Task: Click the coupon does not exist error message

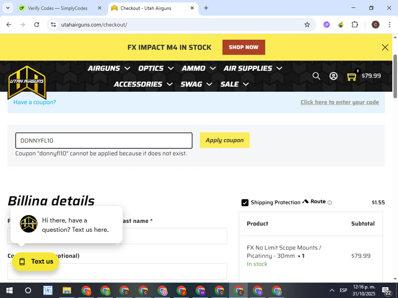Action: (x=101, y=154)
